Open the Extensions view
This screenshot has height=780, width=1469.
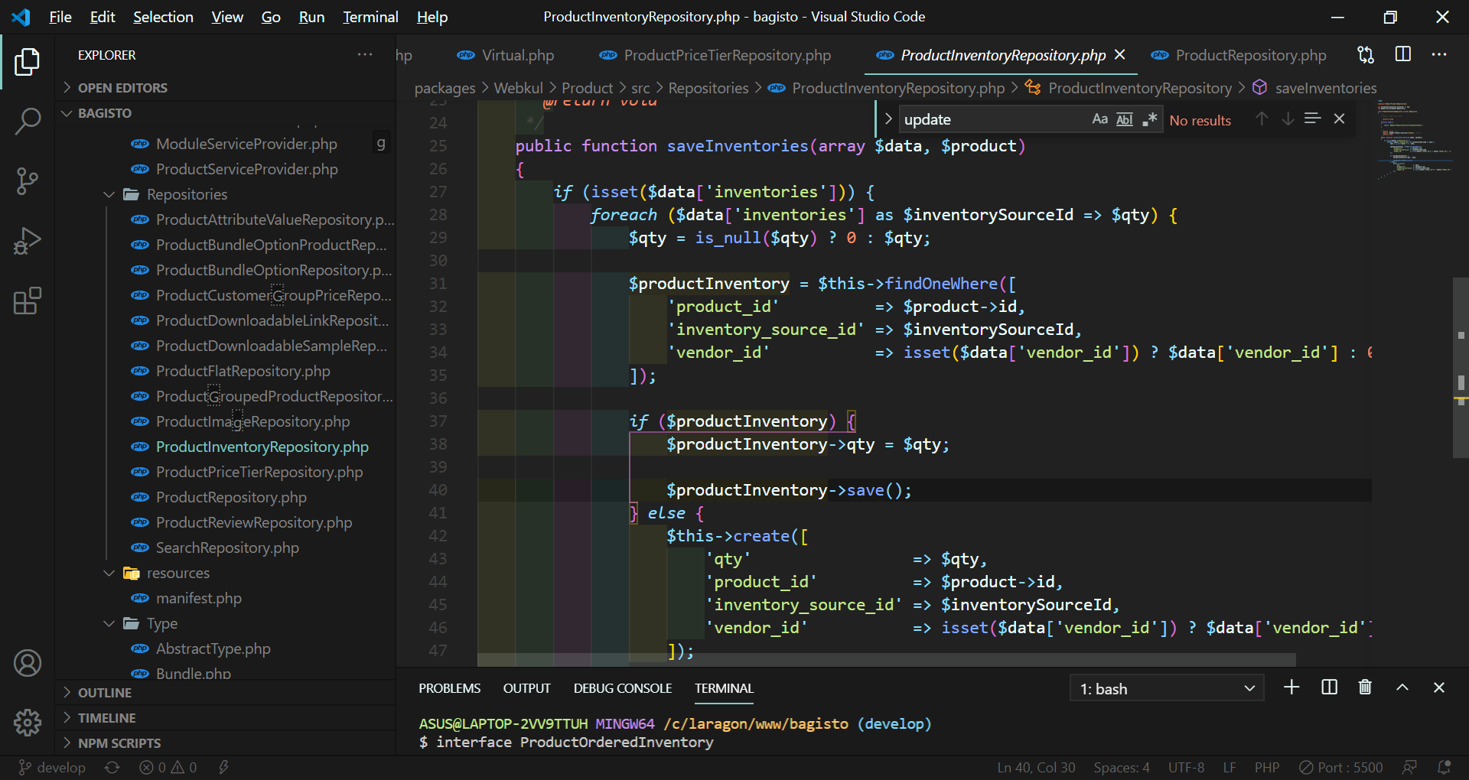28,301
